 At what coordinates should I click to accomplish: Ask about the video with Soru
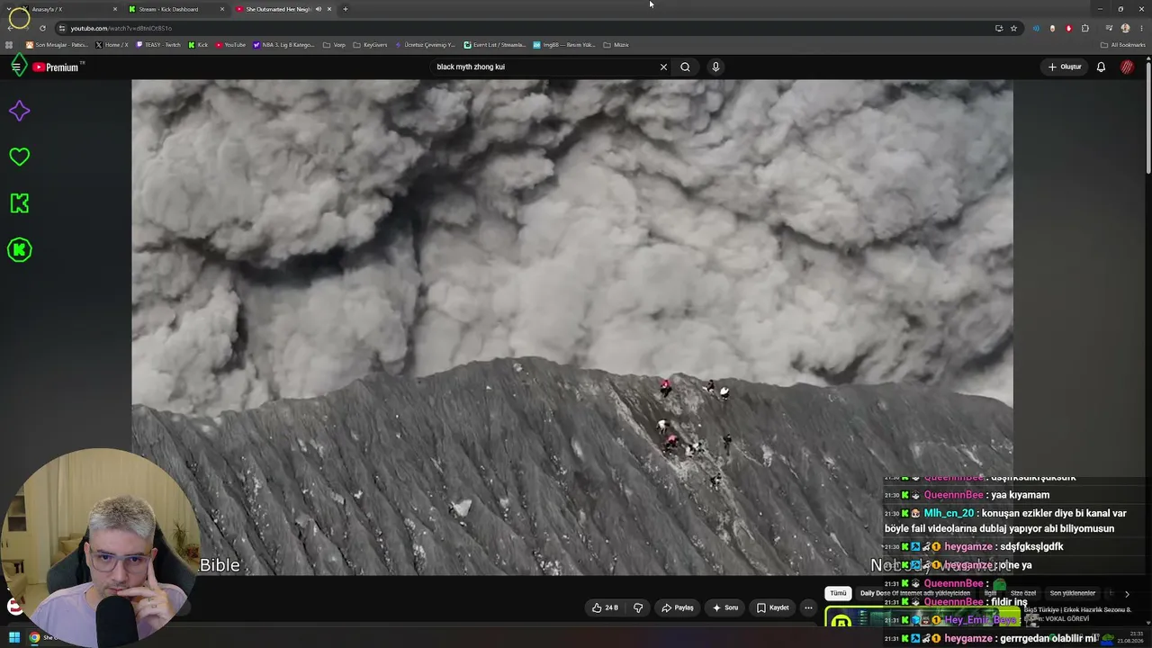[x=725, y=607]
